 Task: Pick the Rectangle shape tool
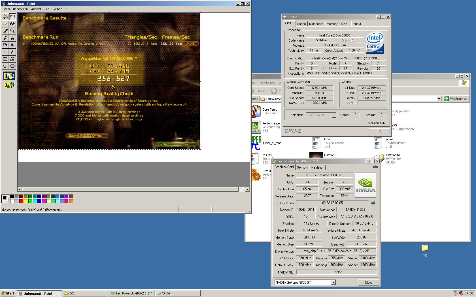pyautogui.click(x=5, y=59)
